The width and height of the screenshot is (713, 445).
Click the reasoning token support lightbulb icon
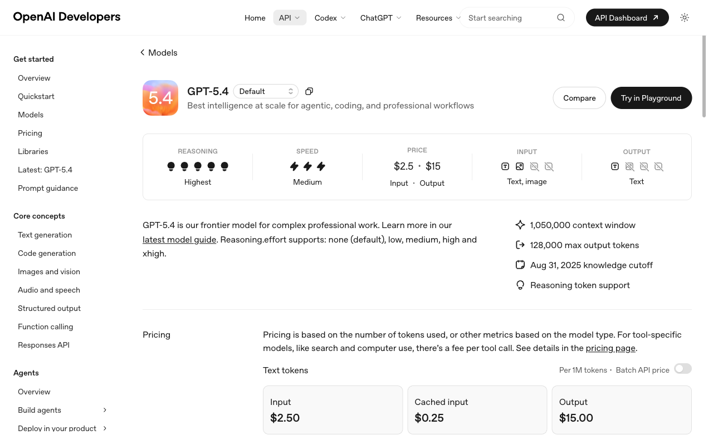click(x=520, y=285)
